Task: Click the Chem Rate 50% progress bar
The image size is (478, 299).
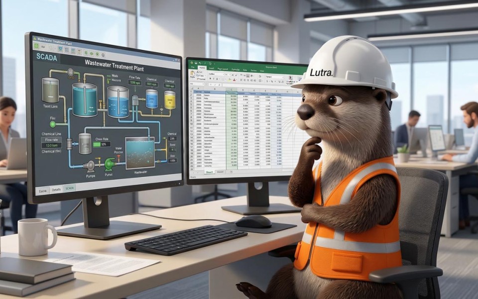Action: [x=102, y=144]
